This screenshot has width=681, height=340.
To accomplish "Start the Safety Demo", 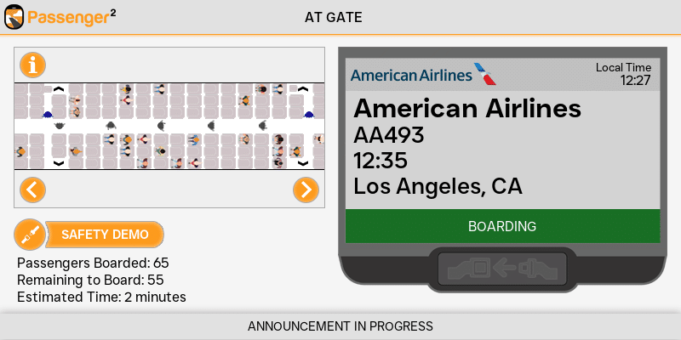I will tap(105, 235).
